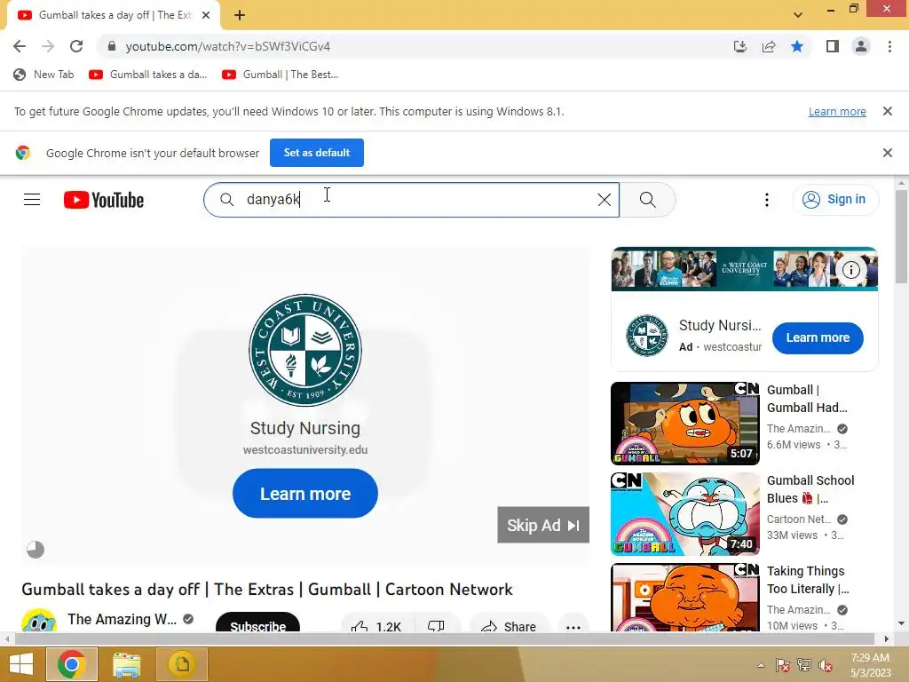This screenshot has height=682, width=909.
Task: Show hidden system tray icons
Action: click(x=761, y=665)
